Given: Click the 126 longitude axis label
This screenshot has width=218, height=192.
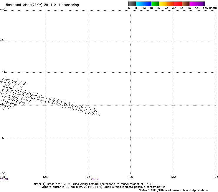Looking at the screenshot, I should (x=88, y=177).
